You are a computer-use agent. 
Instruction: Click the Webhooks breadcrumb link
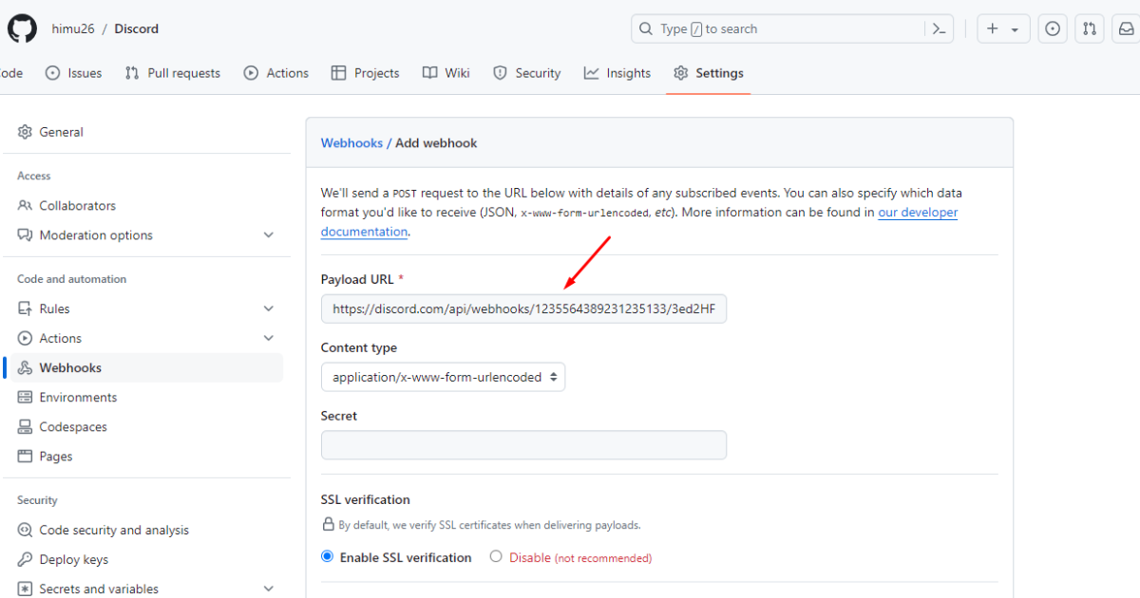click(351, 143)
